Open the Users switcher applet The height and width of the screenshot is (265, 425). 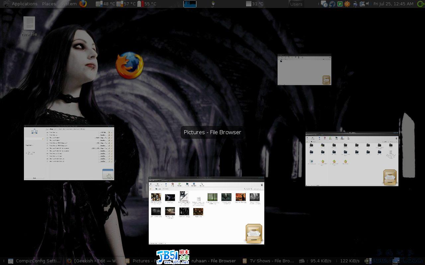pyautogui.click(x=296, y=4)
